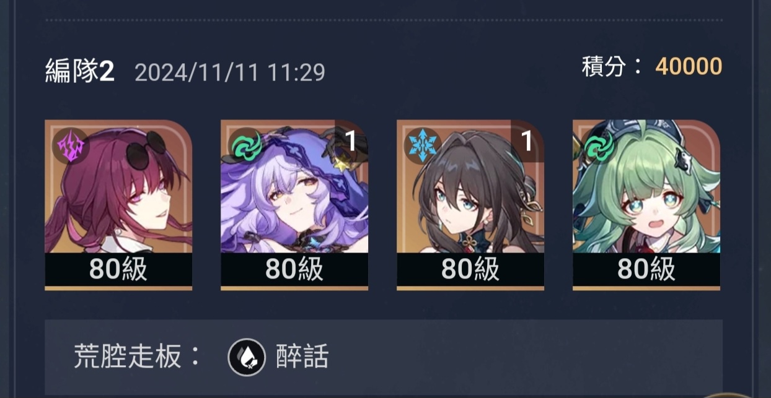771x398 pixels.
Task: Click the 80級 label under first portrait
Action: coord(118,269)
